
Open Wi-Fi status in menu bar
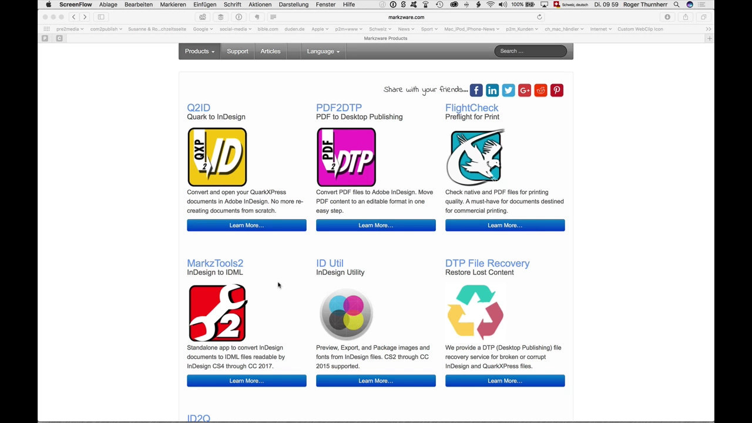coord(491,4)
